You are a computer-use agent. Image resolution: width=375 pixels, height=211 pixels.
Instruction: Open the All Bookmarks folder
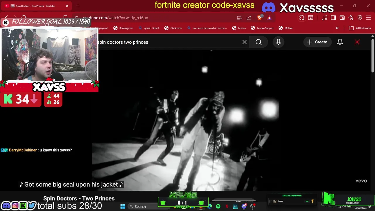coord(360,28)
